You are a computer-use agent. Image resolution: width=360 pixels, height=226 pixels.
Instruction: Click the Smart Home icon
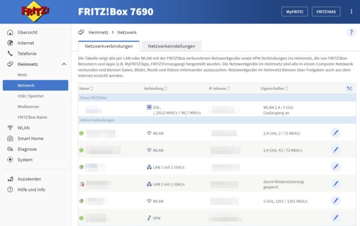click(x=10, y=138)
